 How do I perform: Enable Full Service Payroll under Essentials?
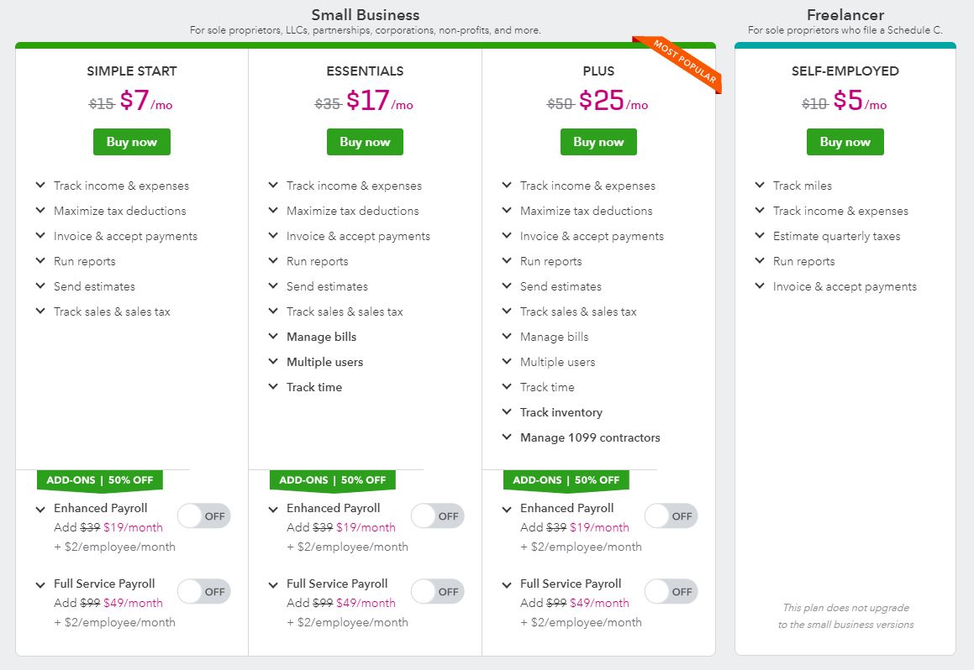pyautogui.click(x=437, y=592)
